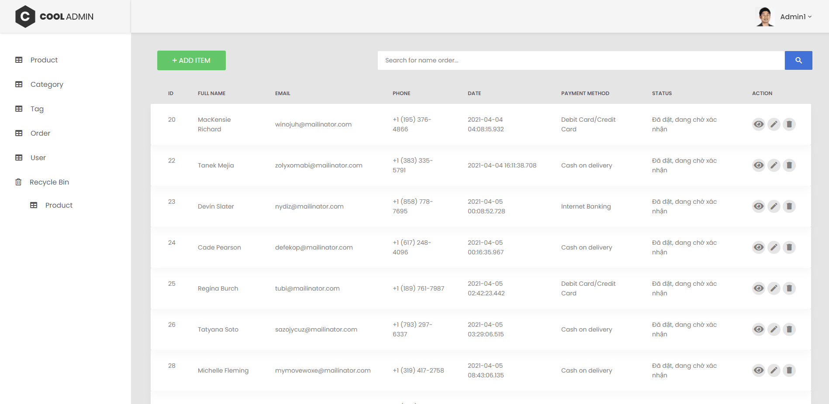This screenshot has width=829, height=404.
Task: Click order ID 25 cell
Action: (172, 284)
